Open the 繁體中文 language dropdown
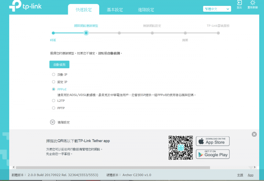This screenshot has height=181, width=264. 217,9
